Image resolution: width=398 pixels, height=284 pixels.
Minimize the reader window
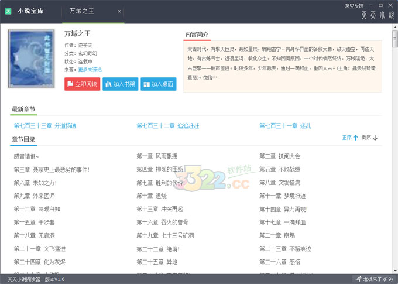pos(371,5)
